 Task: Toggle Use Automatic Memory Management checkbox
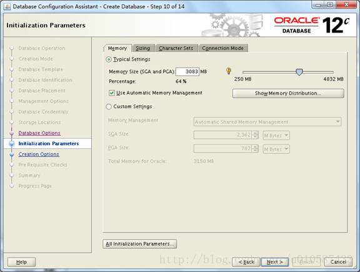click(112, 93)
